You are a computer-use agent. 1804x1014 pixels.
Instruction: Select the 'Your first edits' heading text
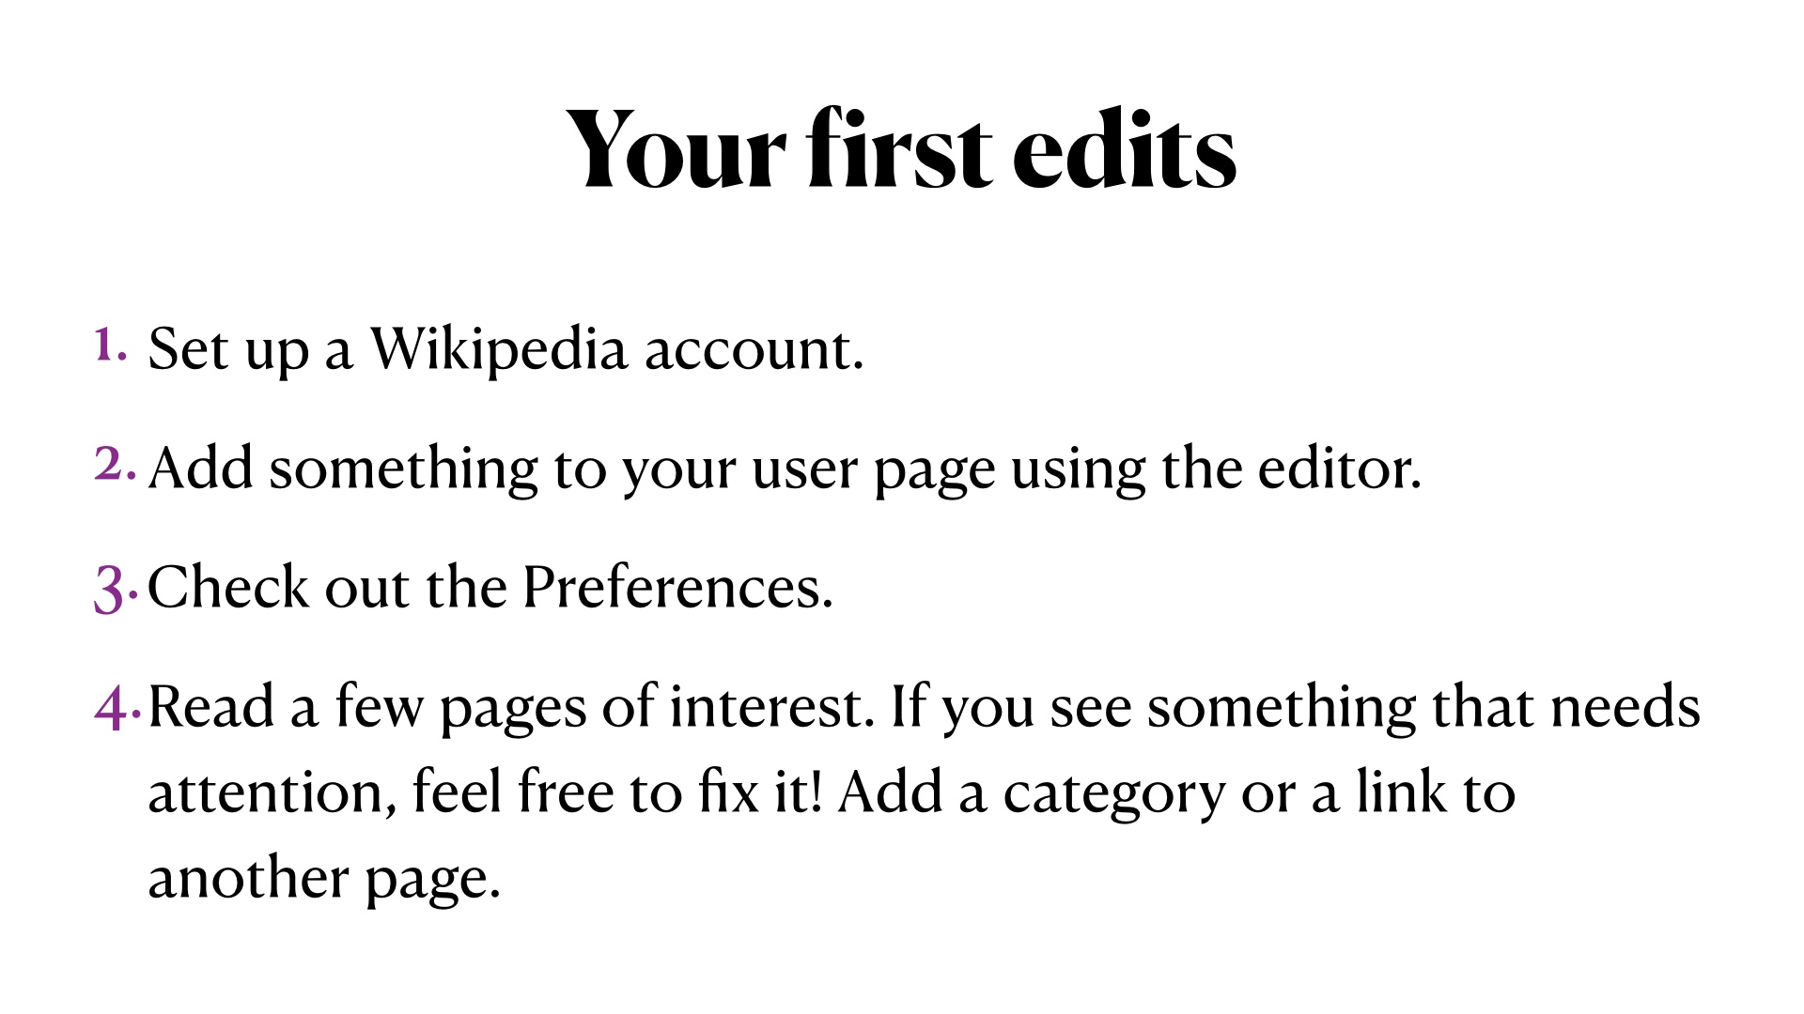coord(902,146)
